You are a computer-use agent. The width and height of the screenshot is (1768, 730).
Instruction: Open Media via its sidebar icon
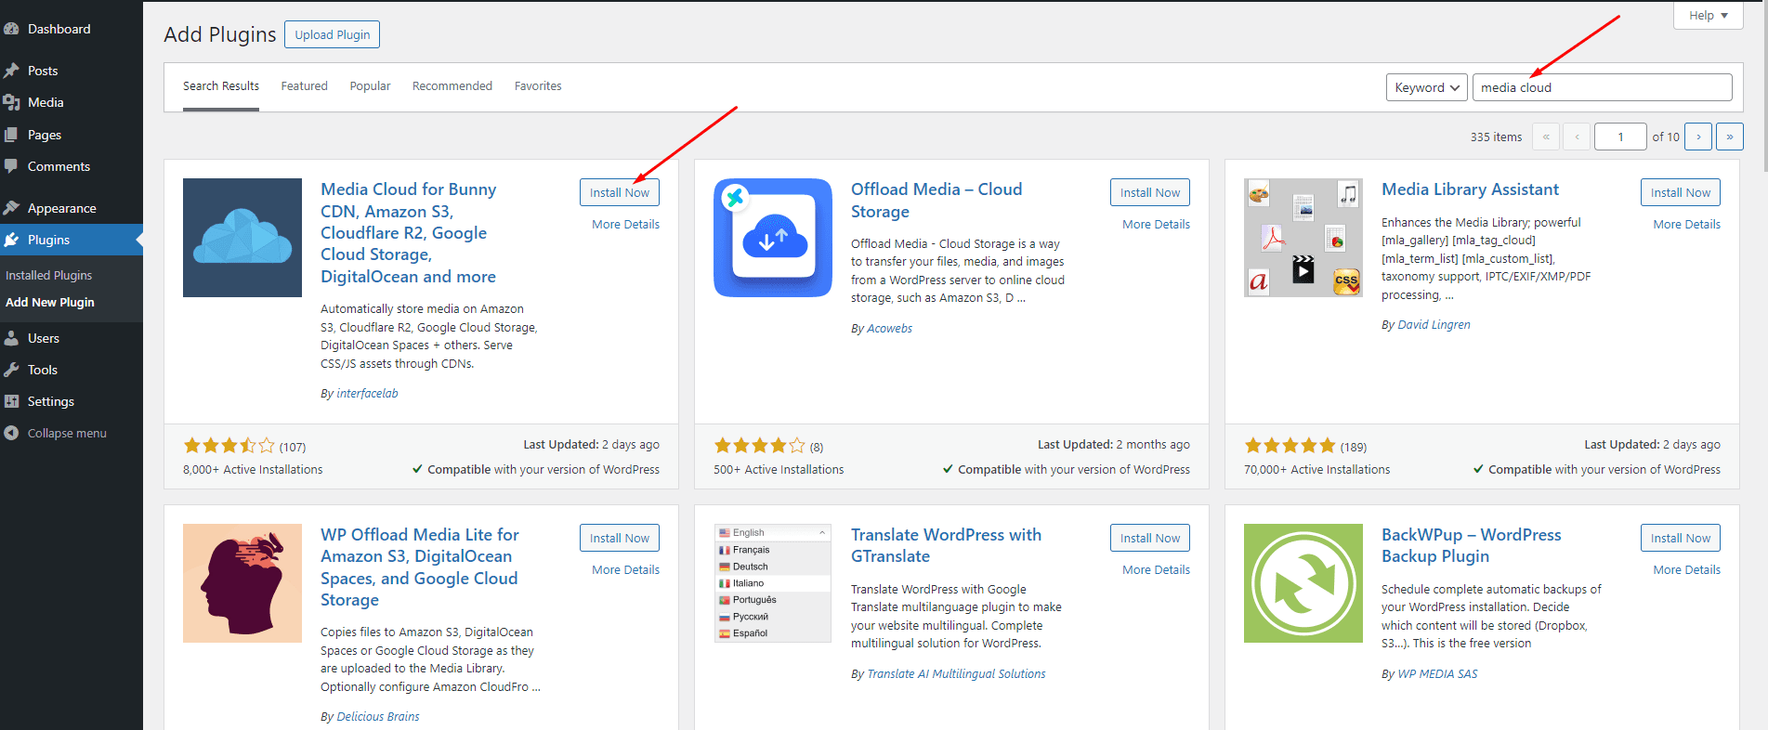click(11, 102)
